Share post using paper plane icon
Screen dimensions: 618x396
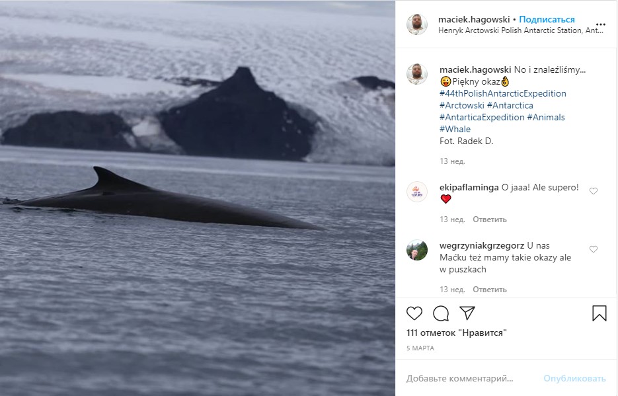467,313
